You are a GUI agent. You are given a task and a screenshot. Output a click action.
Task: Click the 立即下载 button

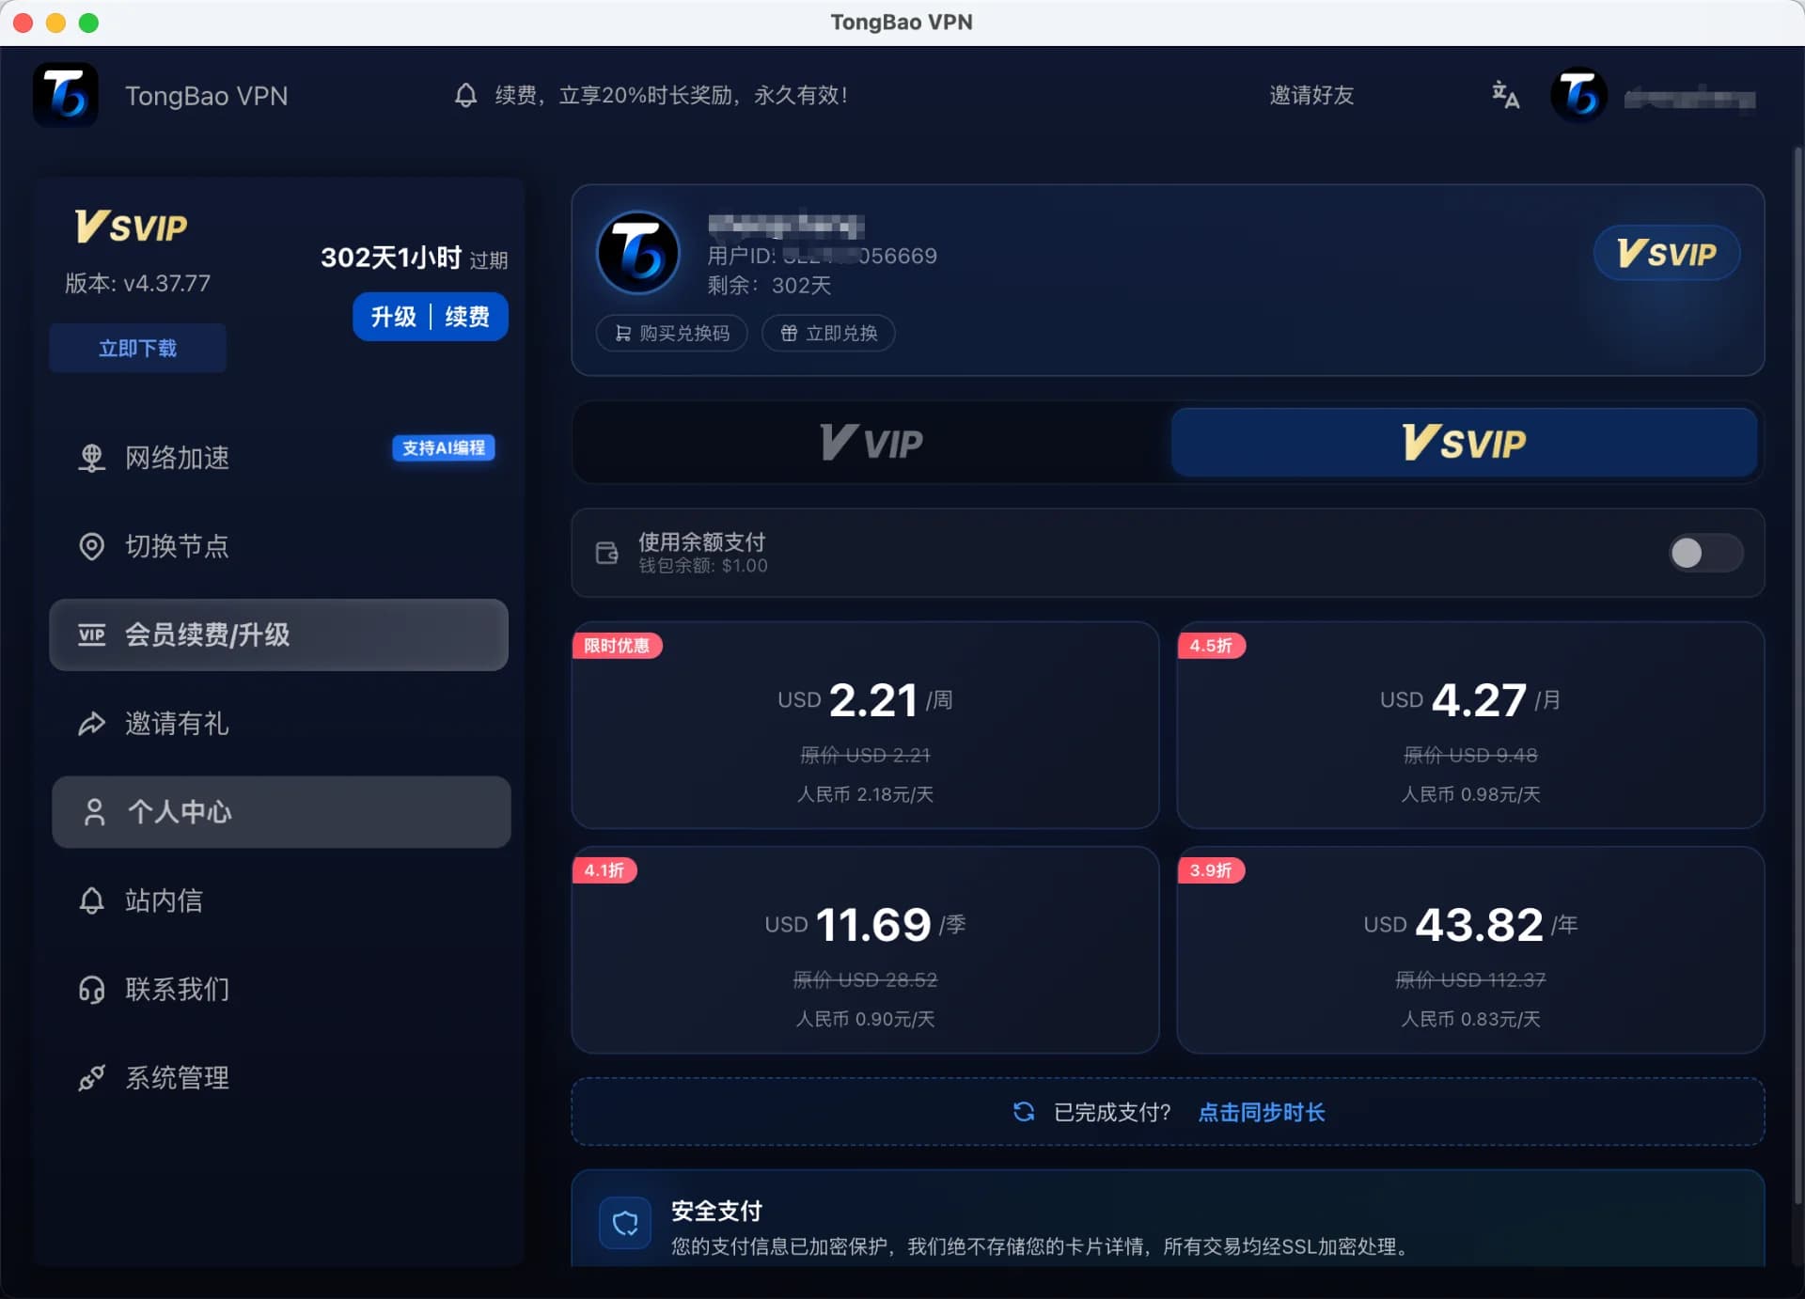[137, 347]
